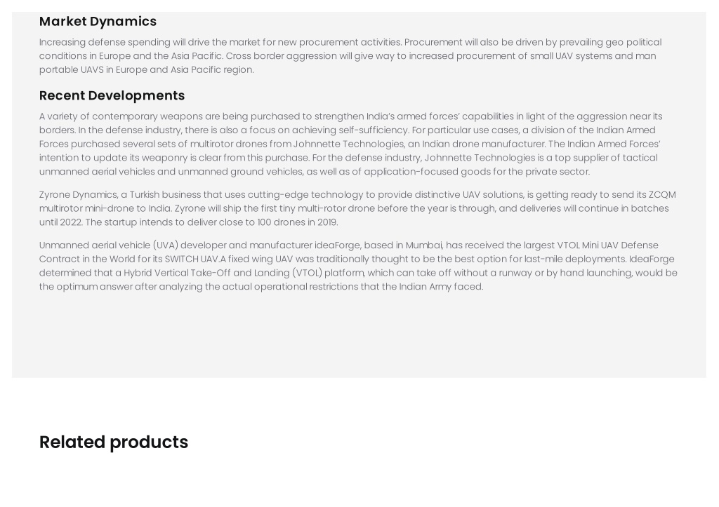Image resolution: width=719 pixels, height=507 pixels.
Task: Click the Market Dynamics heading
Action: click(98, 22)
